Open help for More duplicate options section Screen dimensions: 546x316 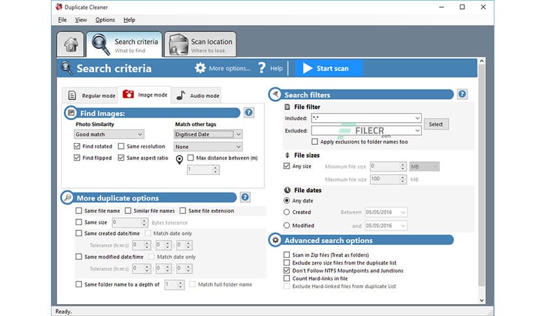coord(245,197)
